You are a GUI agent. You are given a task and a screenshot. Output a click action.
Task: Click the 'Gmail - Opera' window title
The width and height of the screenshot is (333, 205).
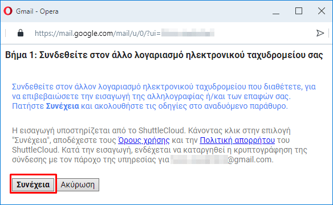click(x=37, y=11)
